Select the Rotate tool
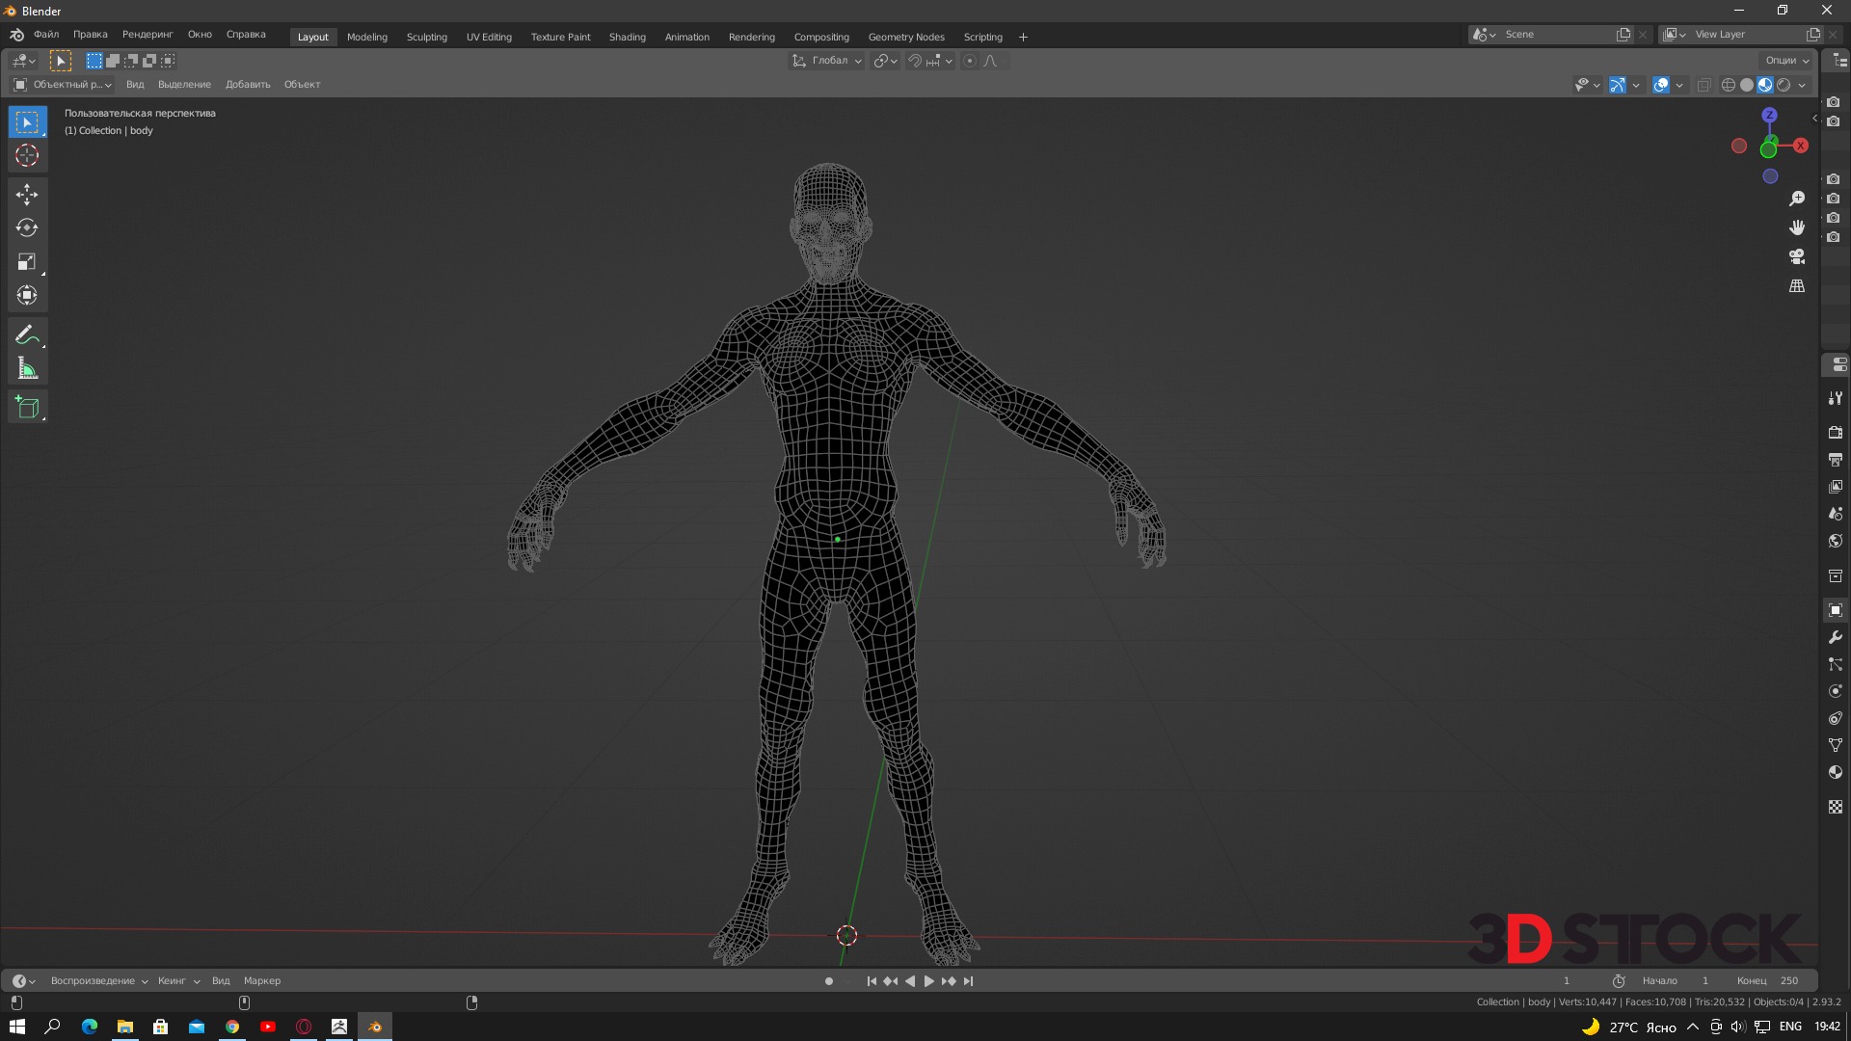The width and height of the screenshot is (1851, 1041). 27,228
